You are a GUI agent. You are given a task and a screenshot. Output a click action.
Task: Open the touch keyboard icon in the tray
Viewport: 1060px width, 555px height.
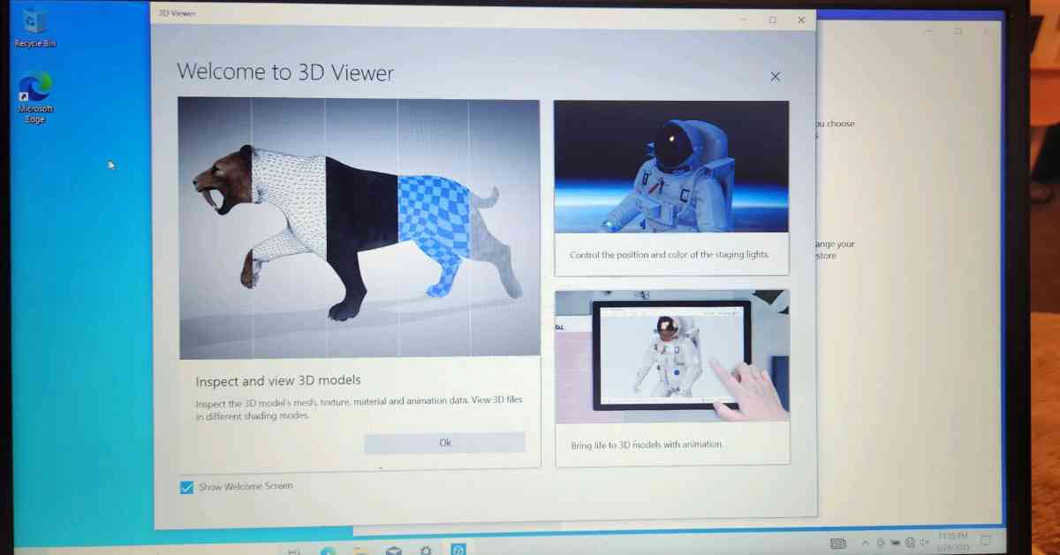(x=837, y=542)
